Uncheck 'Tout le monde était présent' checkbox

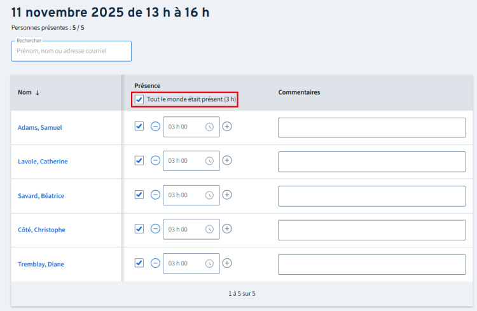[x=139, y=99]
